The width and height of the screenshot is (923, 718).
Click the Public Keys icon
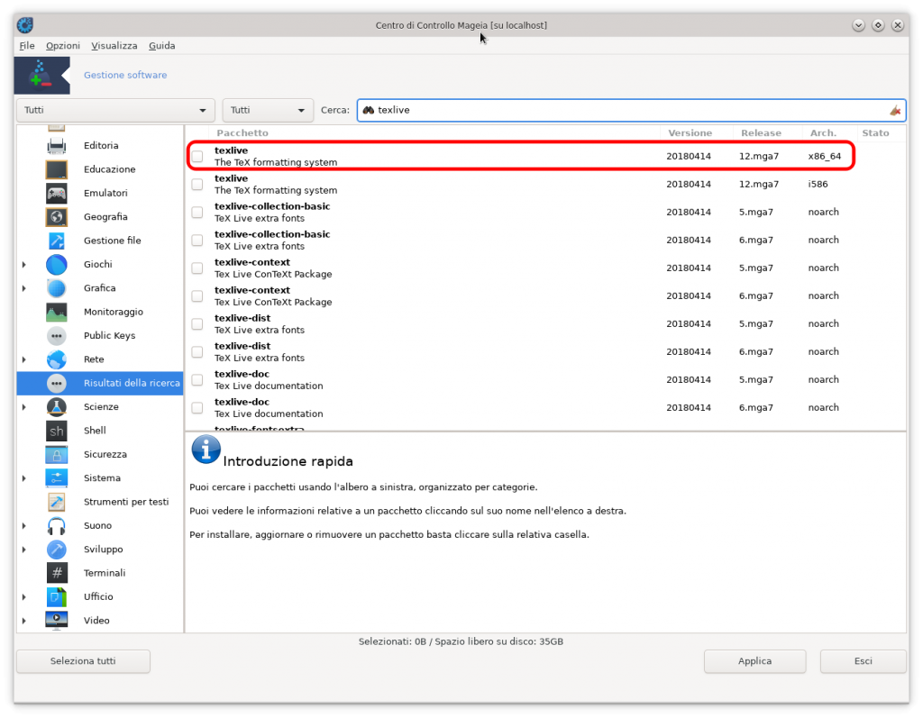click(56, 335)
